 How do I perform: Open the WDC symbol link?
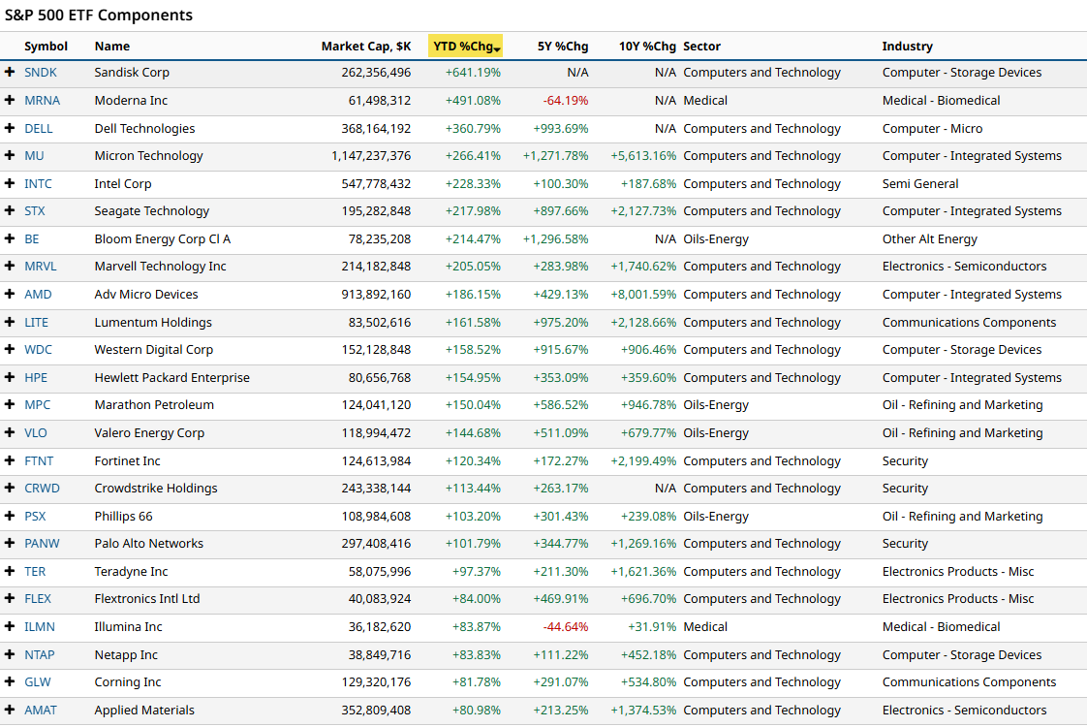(x=38, y=350)
